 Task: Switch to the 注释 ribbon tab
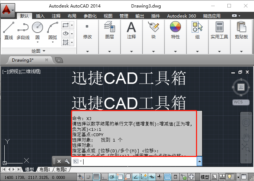click(56, 16)
